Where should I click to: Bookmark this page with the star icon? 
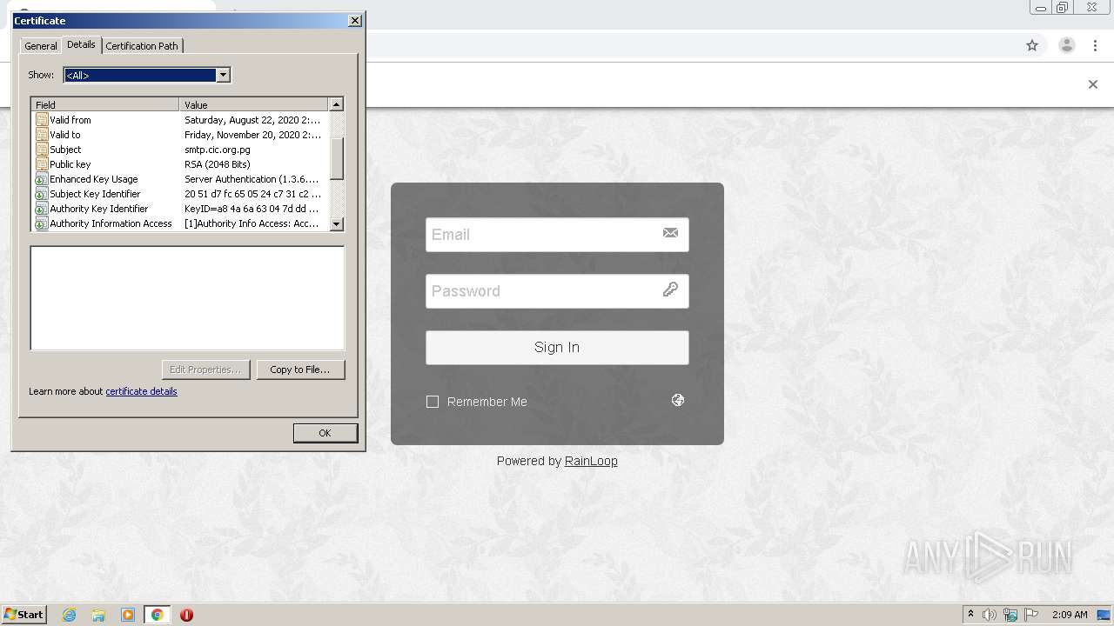1032,45
